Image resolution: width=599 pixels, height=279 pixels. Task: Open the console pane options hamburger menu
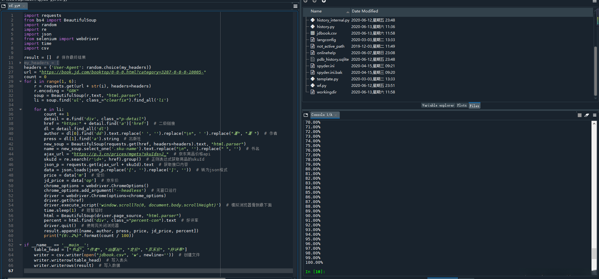(595, 115)
